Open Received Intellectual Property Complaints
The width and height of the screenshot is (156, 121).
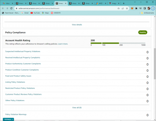coord(22,58)
